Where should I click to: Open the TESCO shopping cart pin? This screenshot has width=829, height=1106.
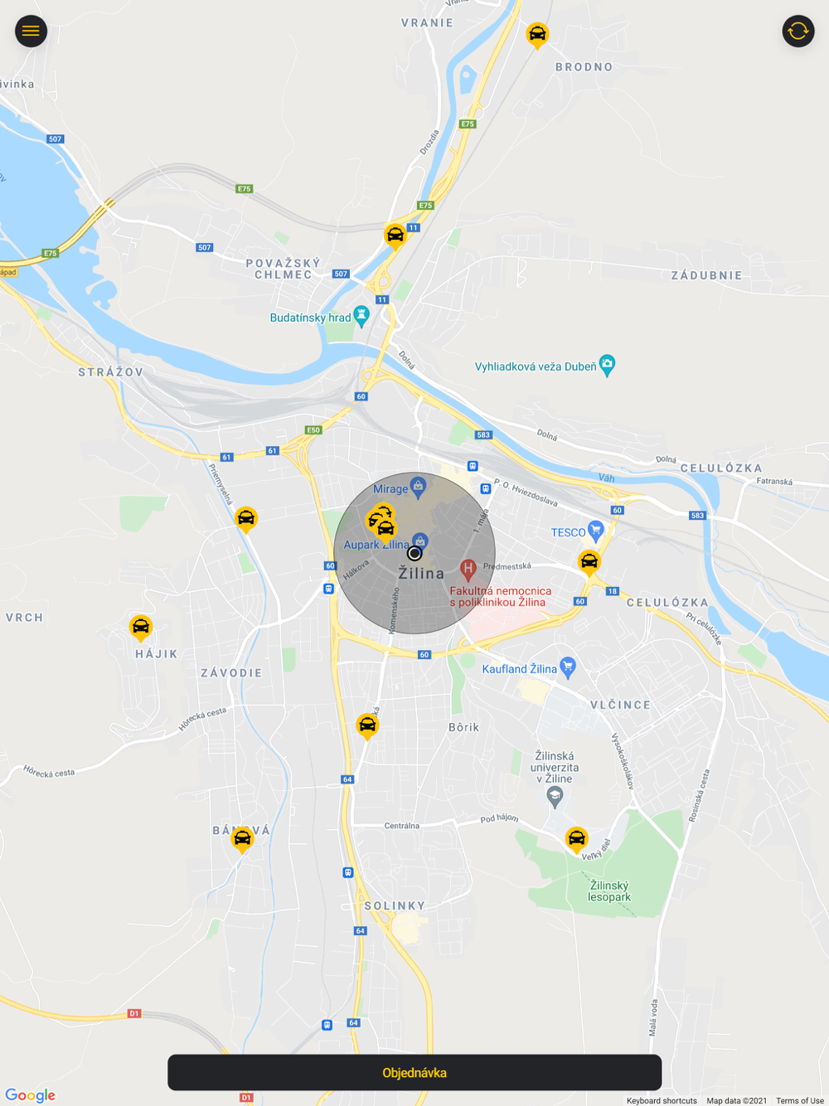click(595, 531)
